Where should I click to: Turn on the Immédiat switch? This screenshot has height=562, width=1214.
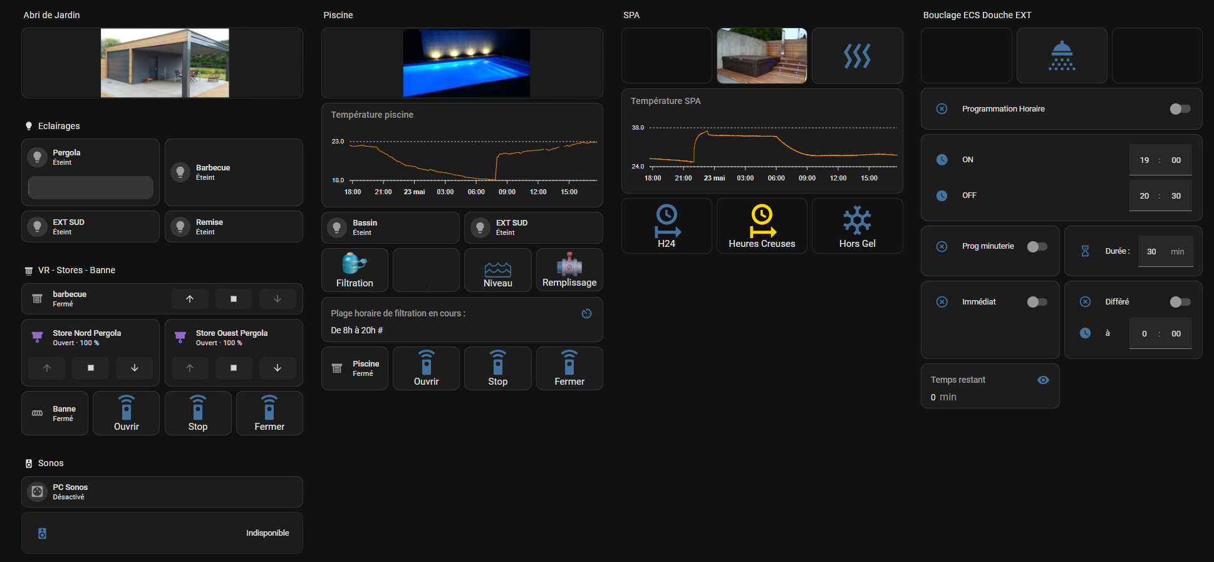pos(1037,302)
